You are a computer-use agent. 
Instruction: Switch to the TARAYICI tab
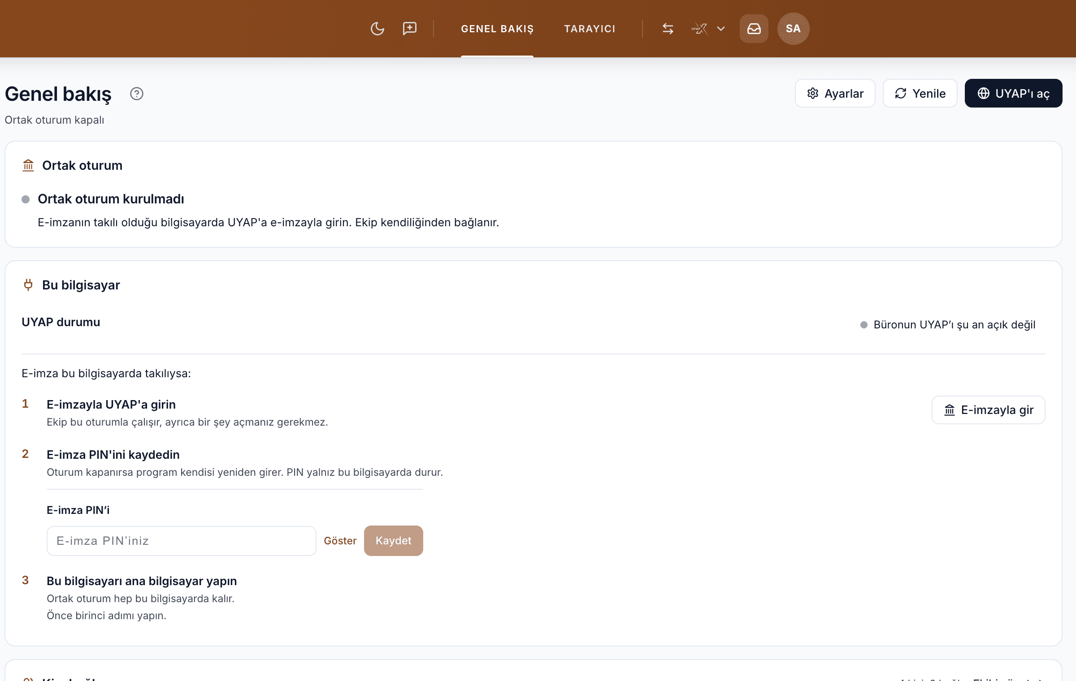(x=590, y=29)
